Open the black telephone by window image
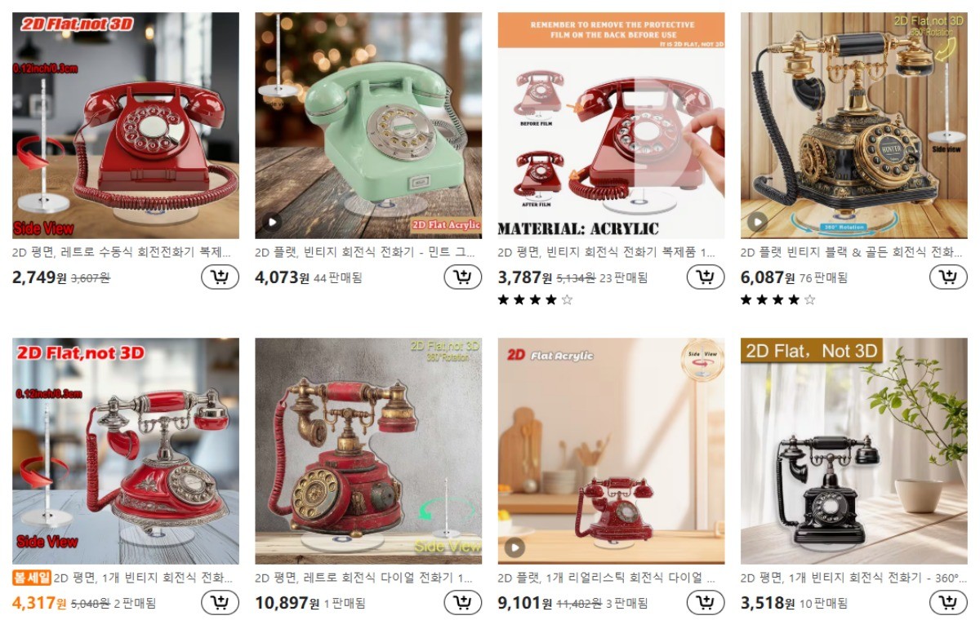 coord(853,451)
